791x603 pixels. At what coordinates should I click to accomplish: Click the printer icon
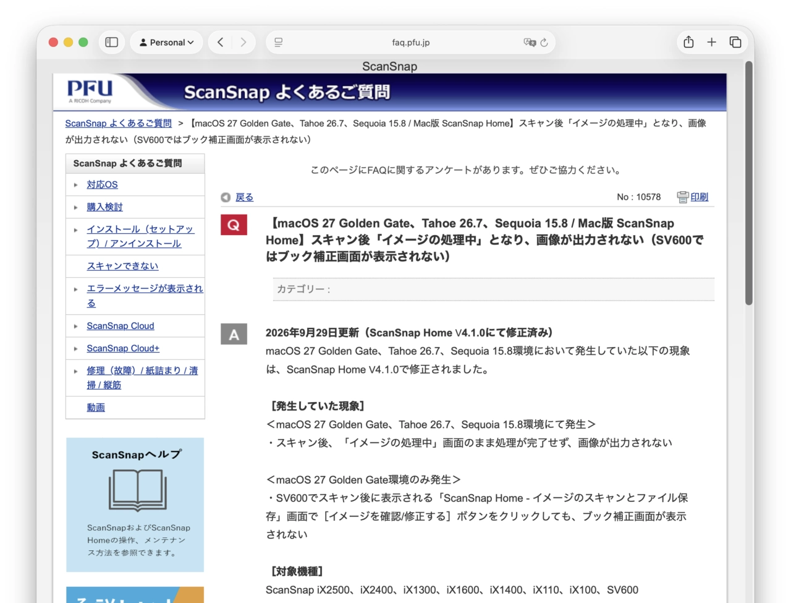pyautogui.click(x=683, y=197)
